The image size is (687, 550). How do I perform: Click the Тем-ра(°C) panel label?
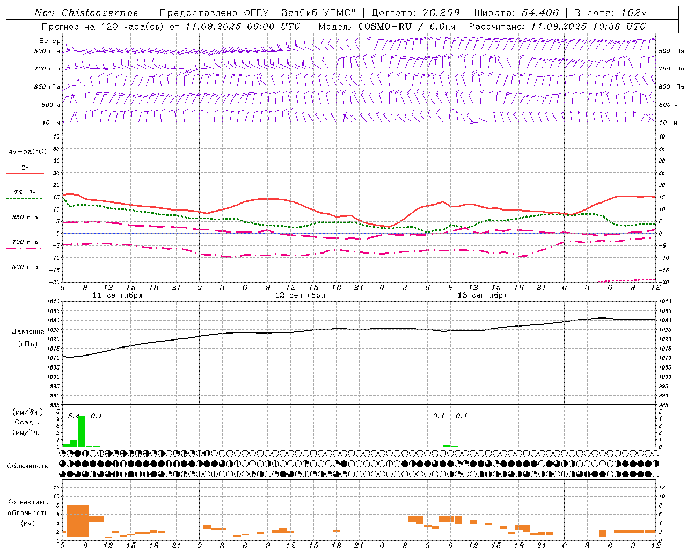[x=25, y=152]
